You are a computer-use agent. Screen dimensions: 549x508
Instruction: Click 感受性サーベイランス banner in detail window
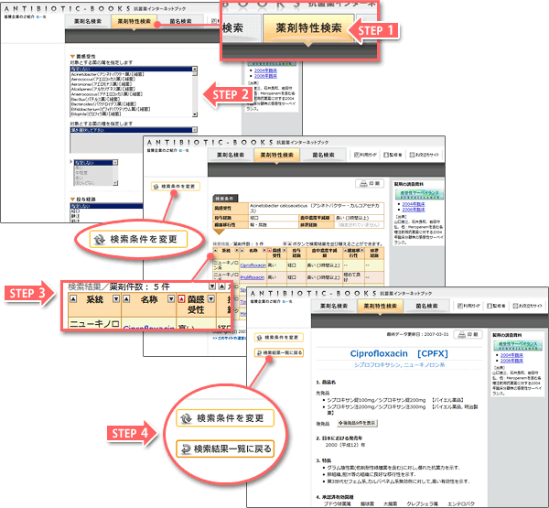pyautogui.click(x=518, y=345)
